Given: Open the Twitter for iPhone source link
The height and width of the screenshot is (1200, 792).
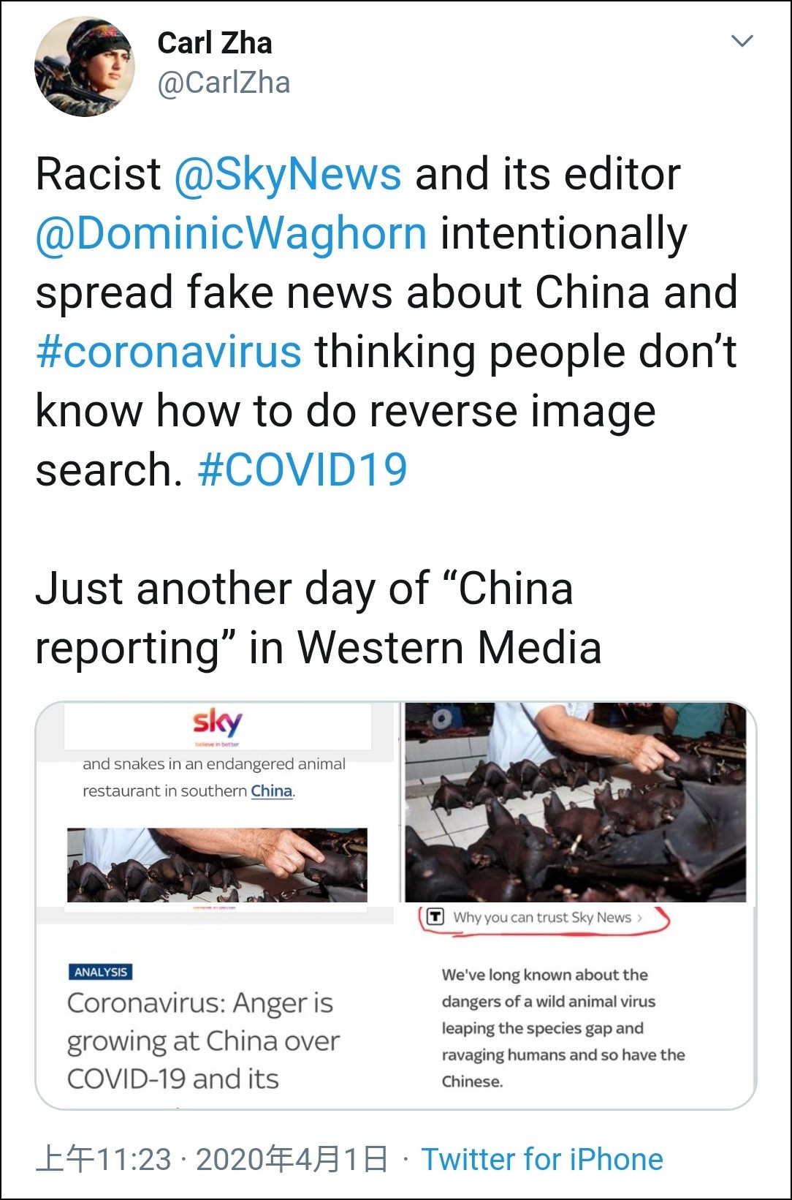Looking at the screenshot, I should click(x=542, y=1159).
